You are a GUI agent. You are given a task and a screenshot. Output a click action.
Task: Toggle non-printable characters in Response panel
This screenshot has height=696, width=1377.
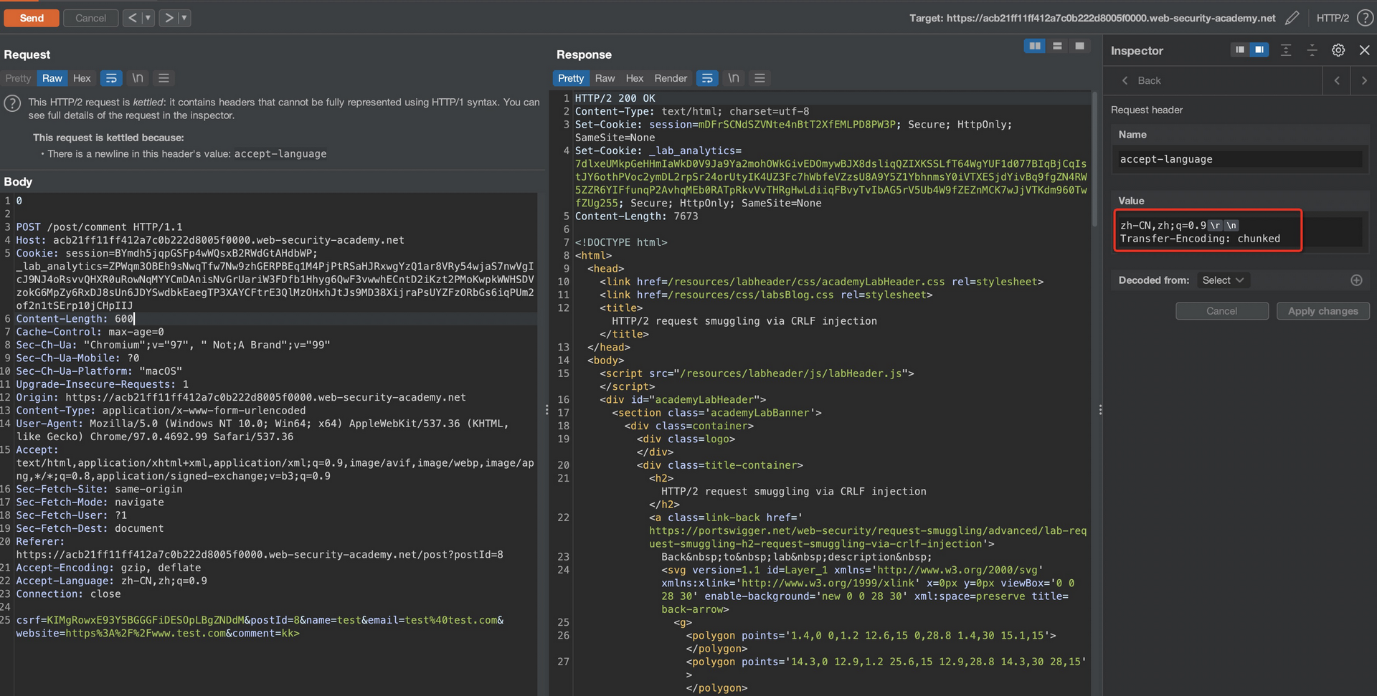[734, 78]
